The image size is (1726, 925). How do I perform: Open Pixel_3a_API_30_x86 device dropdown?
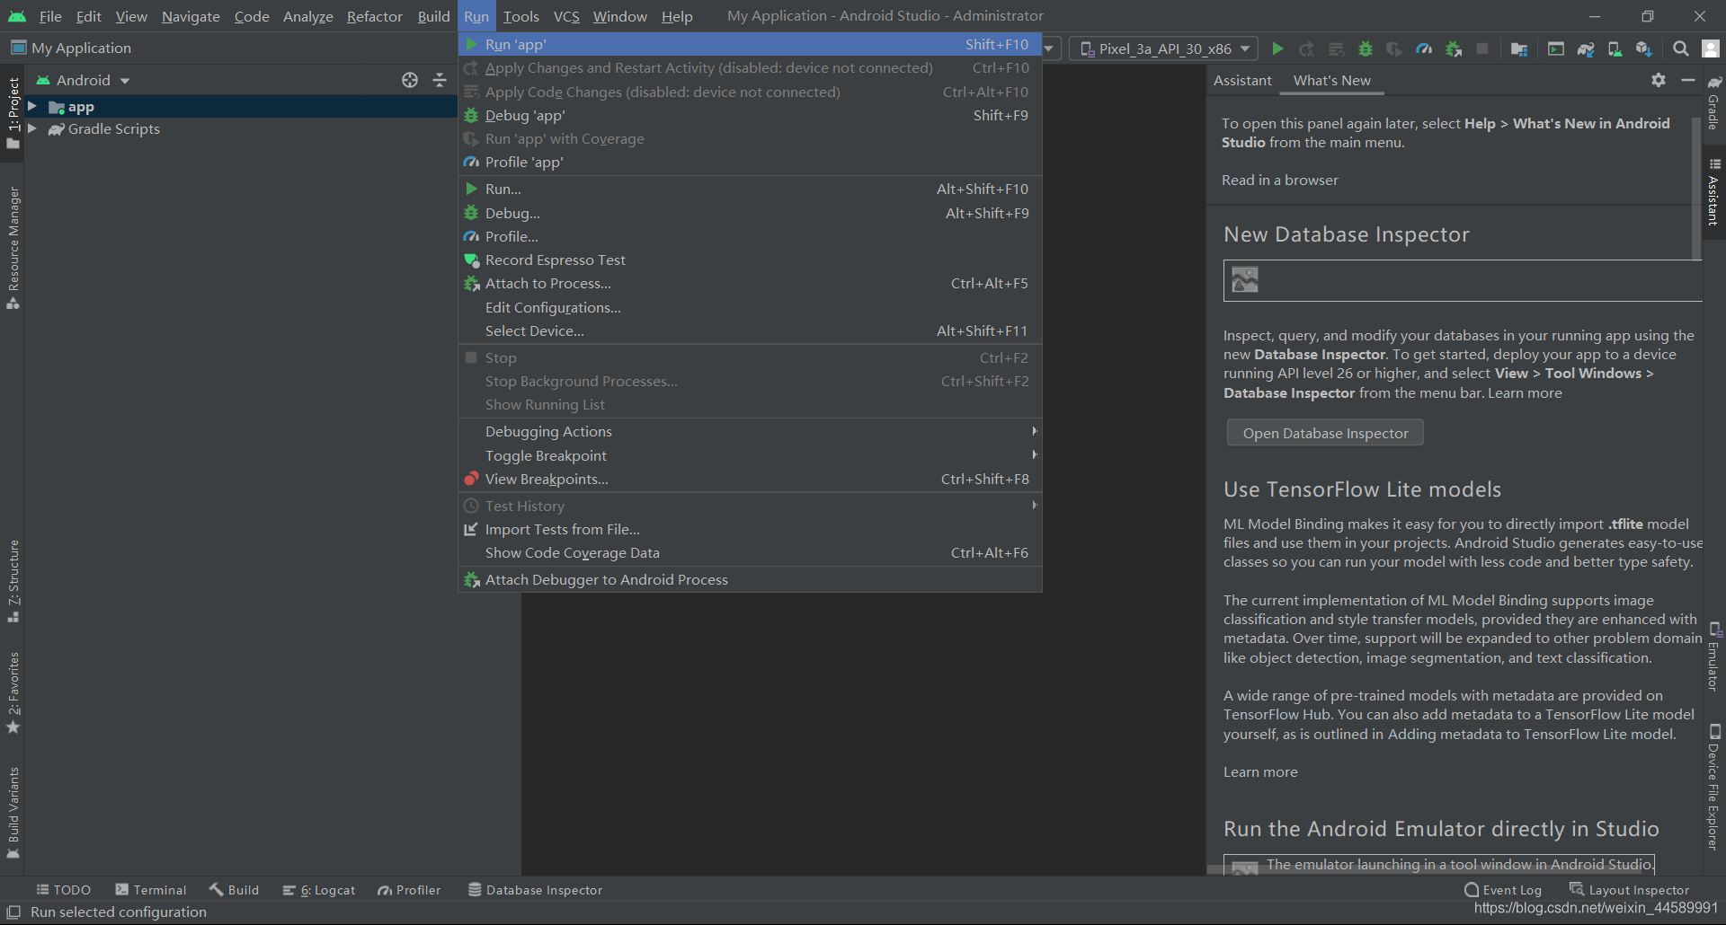[x=1164, y=48]
